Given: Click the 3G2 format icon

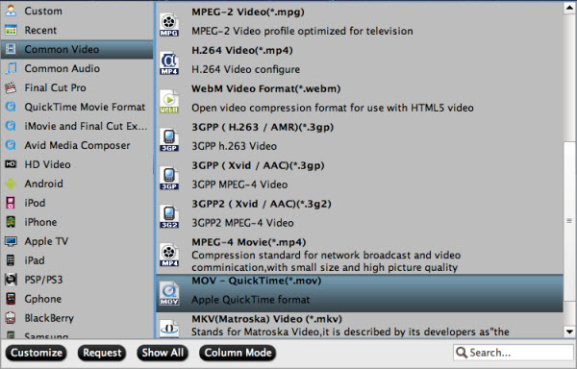Looking at the screenshot, I should (169, 217).
